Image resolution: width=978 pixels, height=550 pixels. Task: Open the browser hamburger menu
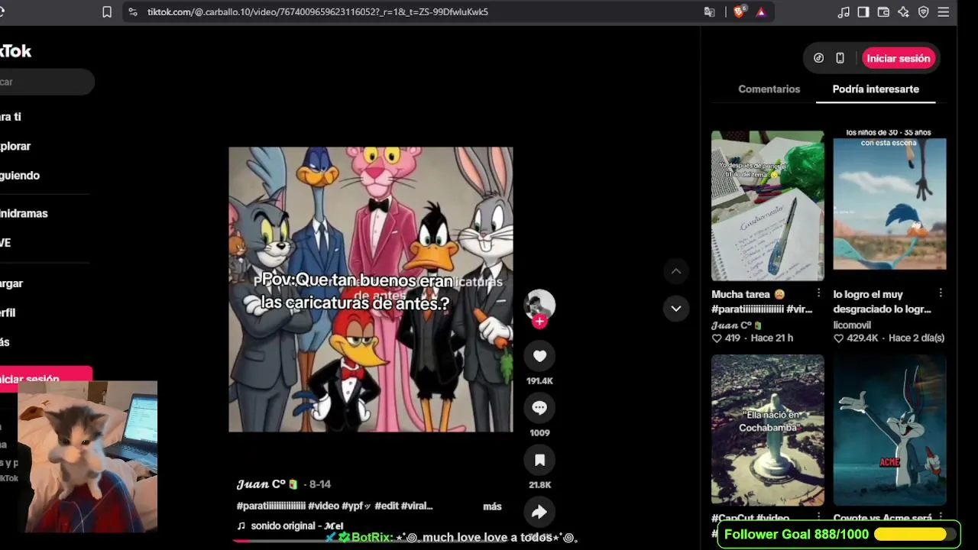(x=943, y=11)
